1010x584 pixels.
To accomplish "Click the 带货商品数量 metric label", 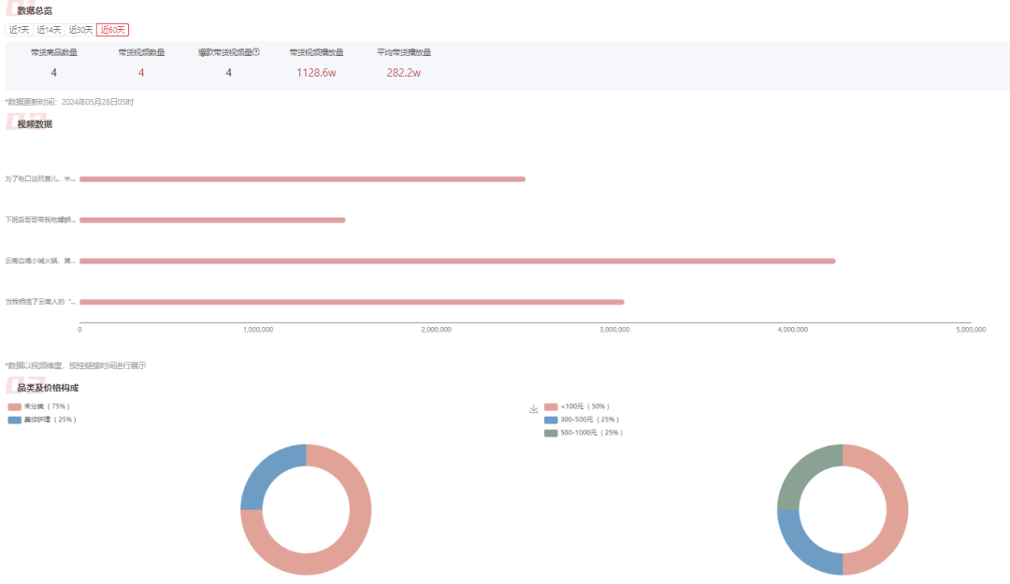I will (x=54, y=53).
